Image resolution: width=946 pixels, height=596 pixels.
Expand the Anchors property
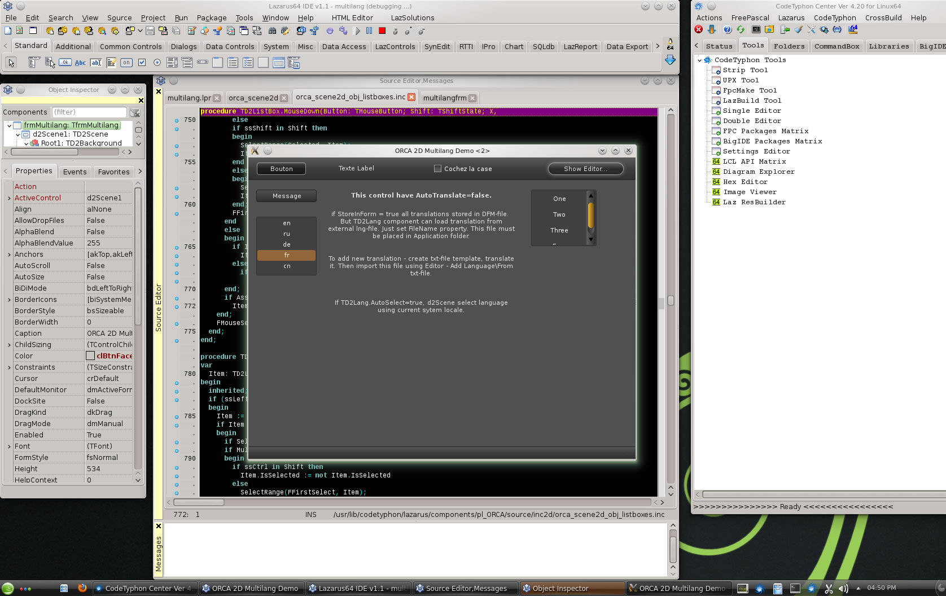click(x=9, y=255)
